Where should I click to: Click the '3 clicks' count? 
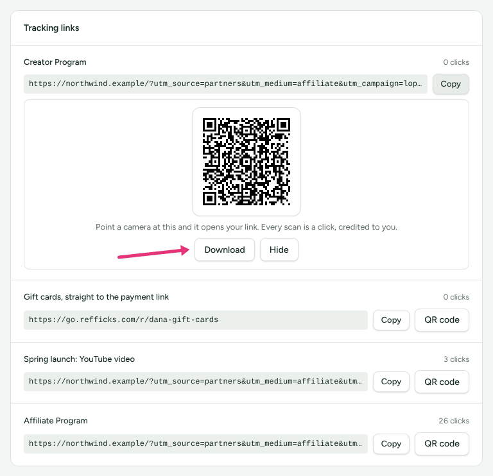click(x=456, y=359)
